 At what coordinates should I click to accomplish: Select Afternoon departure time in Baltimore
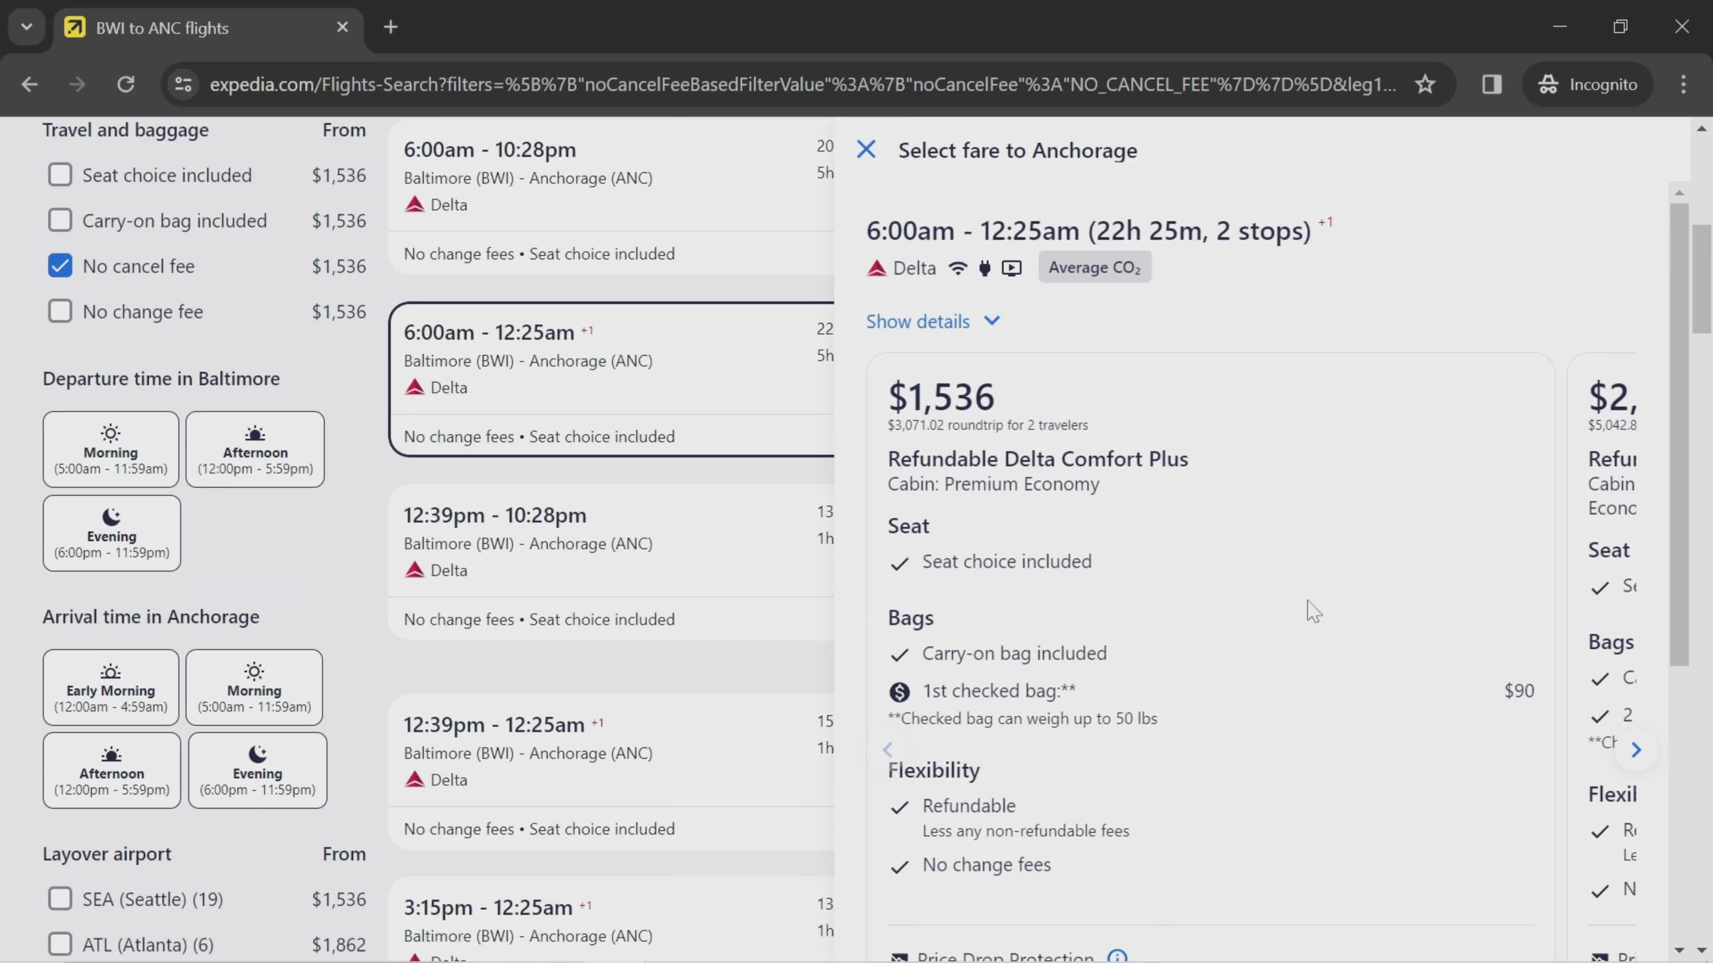255,449
